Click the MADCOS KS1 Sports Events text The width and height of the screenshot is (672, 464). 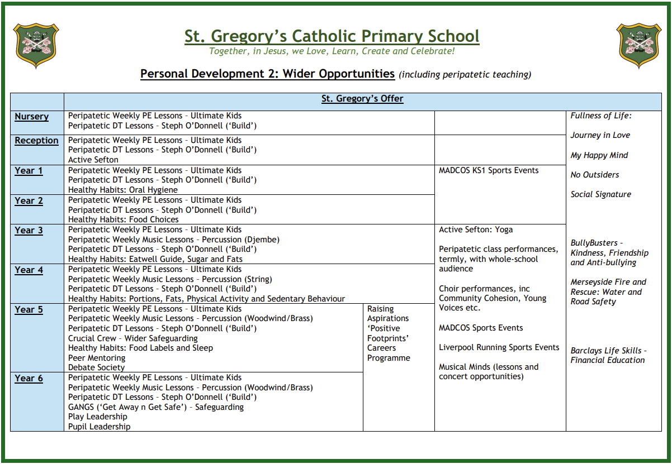(x=489, y=170)
